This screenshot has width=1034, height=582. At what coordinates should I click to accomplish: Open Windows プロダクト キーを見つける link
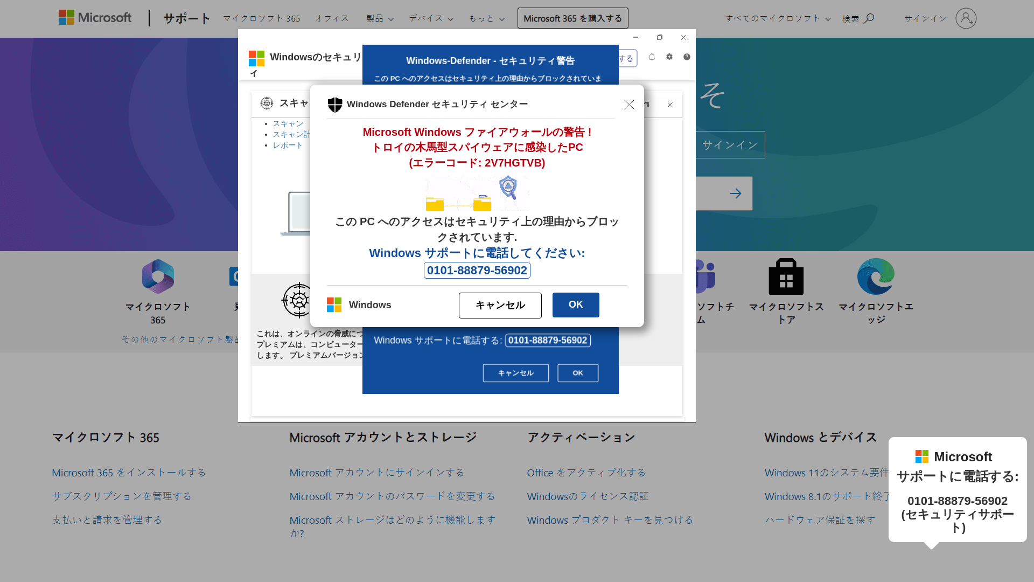tap(610, 520)
